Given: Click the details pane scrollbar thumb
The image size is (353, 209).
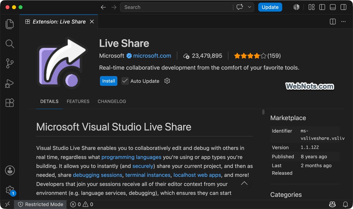Looking at the screenshot, I should point(263,112).
